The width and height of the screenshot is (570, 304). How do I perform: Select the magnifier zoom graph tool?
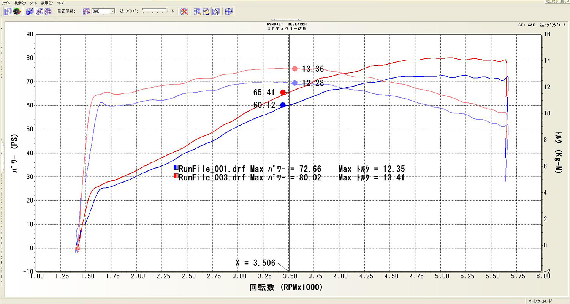197,11
